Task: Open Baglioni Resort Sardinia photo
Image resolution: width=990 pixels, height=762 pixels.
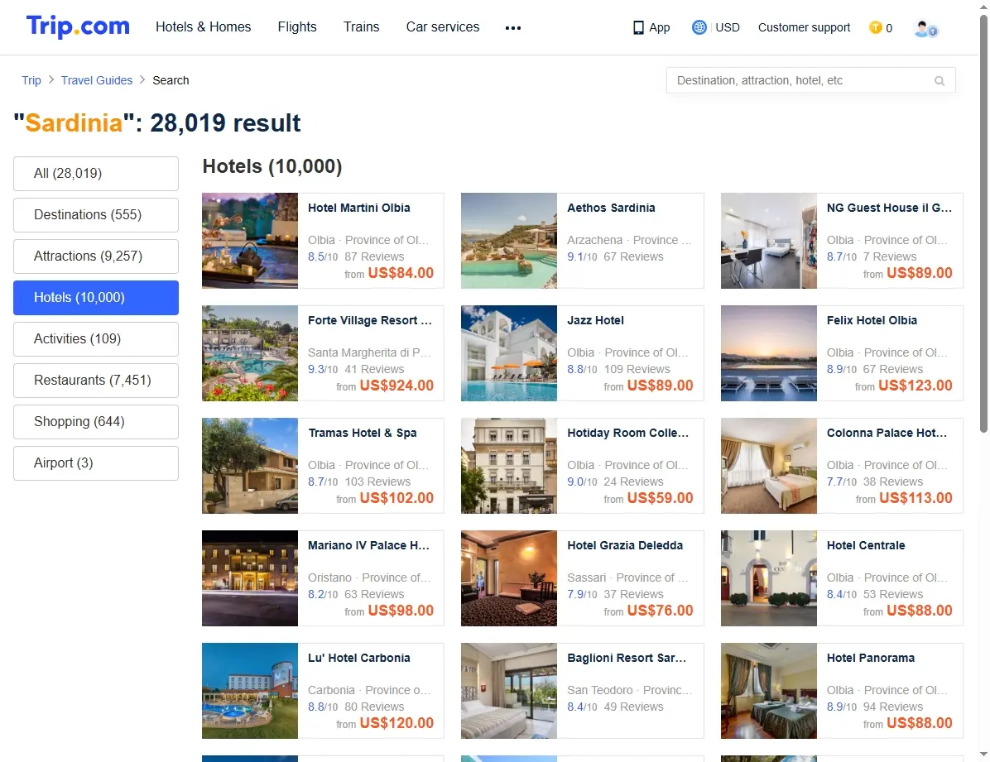Action: point(509,691)
